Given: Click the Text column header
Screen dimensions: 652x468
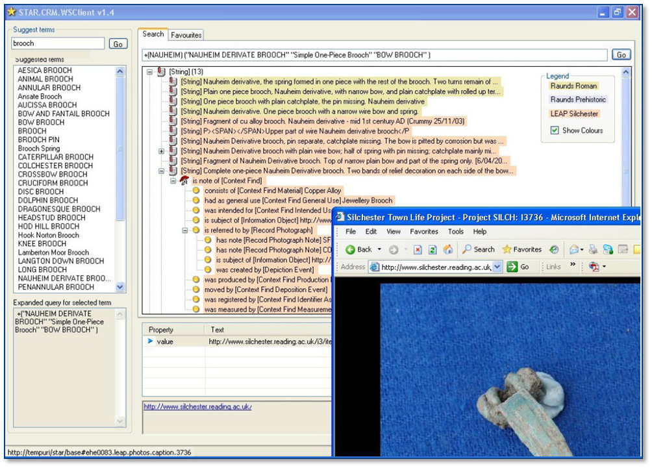Looking at the screenshot, I should coord(217,330).
